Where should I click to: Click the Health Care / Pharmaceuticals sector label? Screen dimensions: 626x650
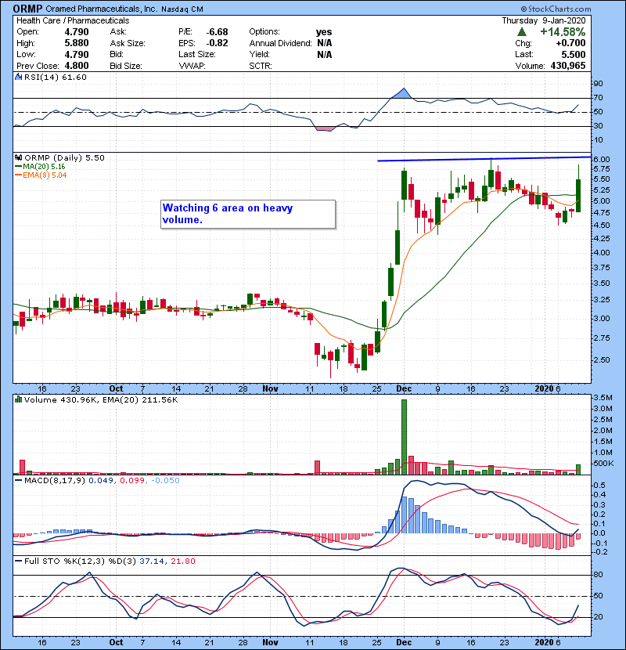(x=73, y=20)
